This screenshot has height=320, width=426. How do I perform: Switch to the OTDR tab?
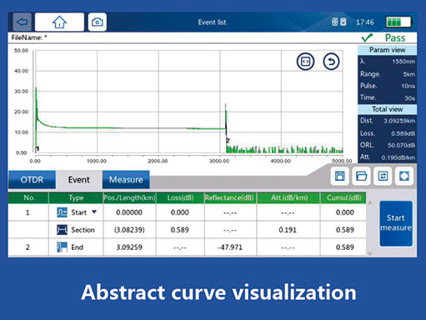(32, 180)
